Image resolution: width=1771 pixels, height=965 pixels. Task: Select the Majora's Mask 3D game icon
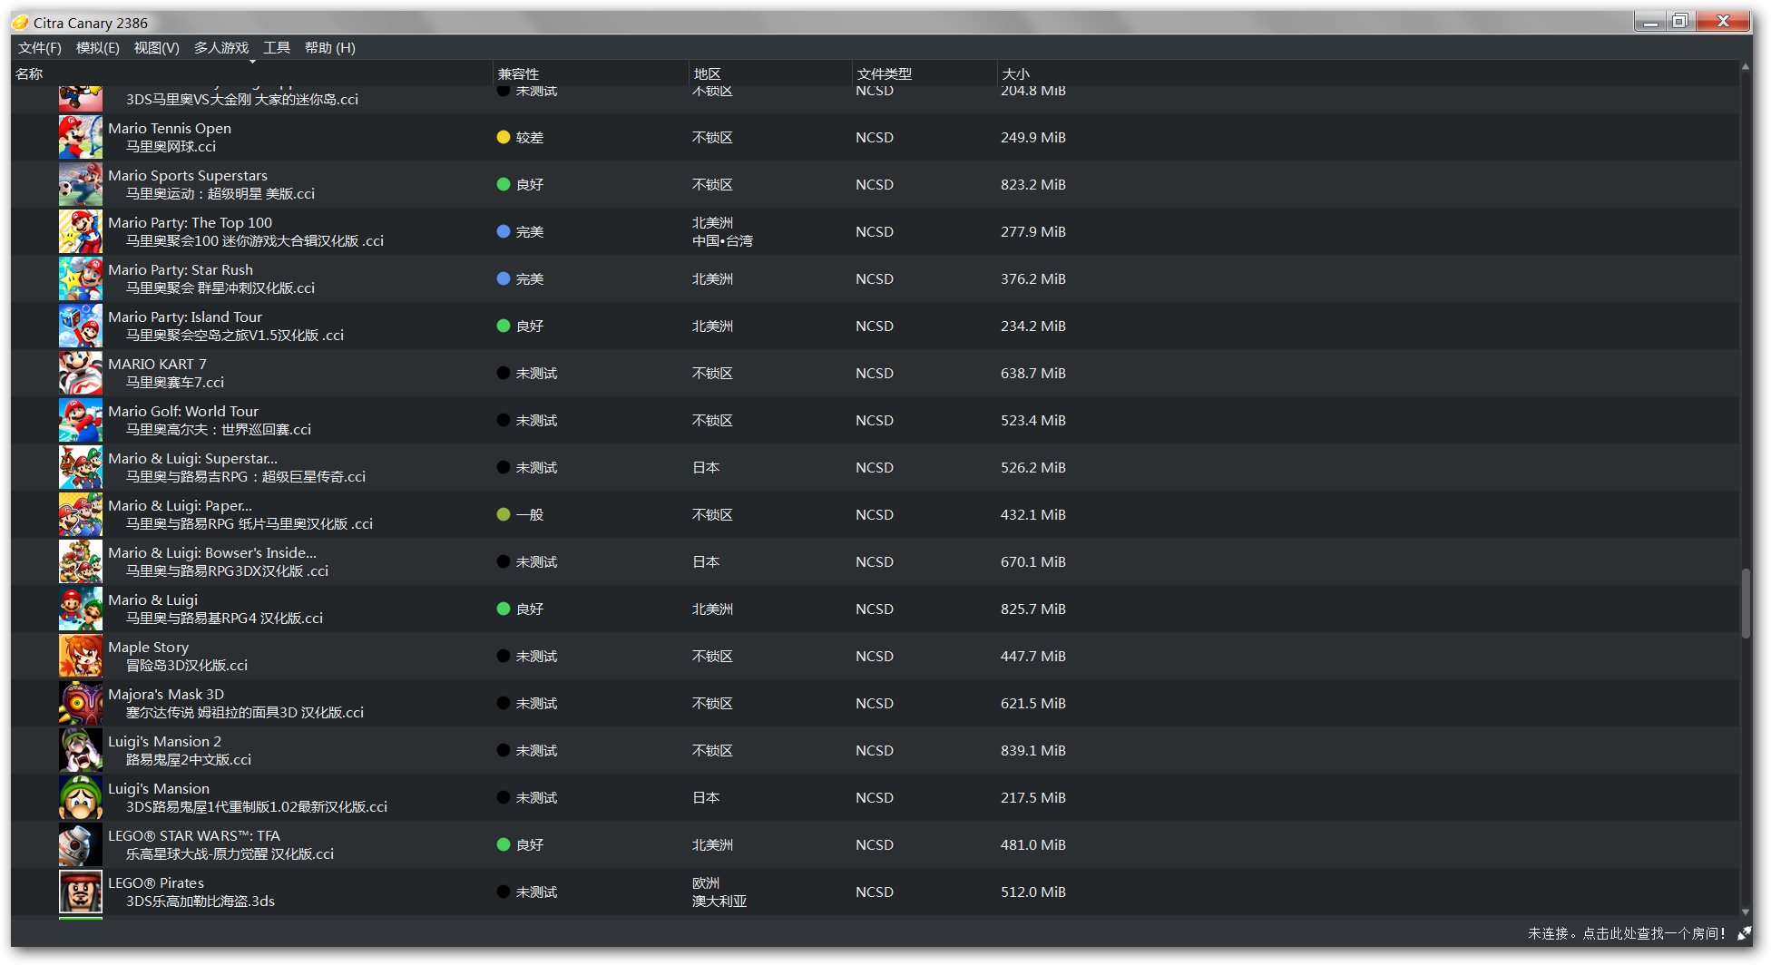pos(81,703)
